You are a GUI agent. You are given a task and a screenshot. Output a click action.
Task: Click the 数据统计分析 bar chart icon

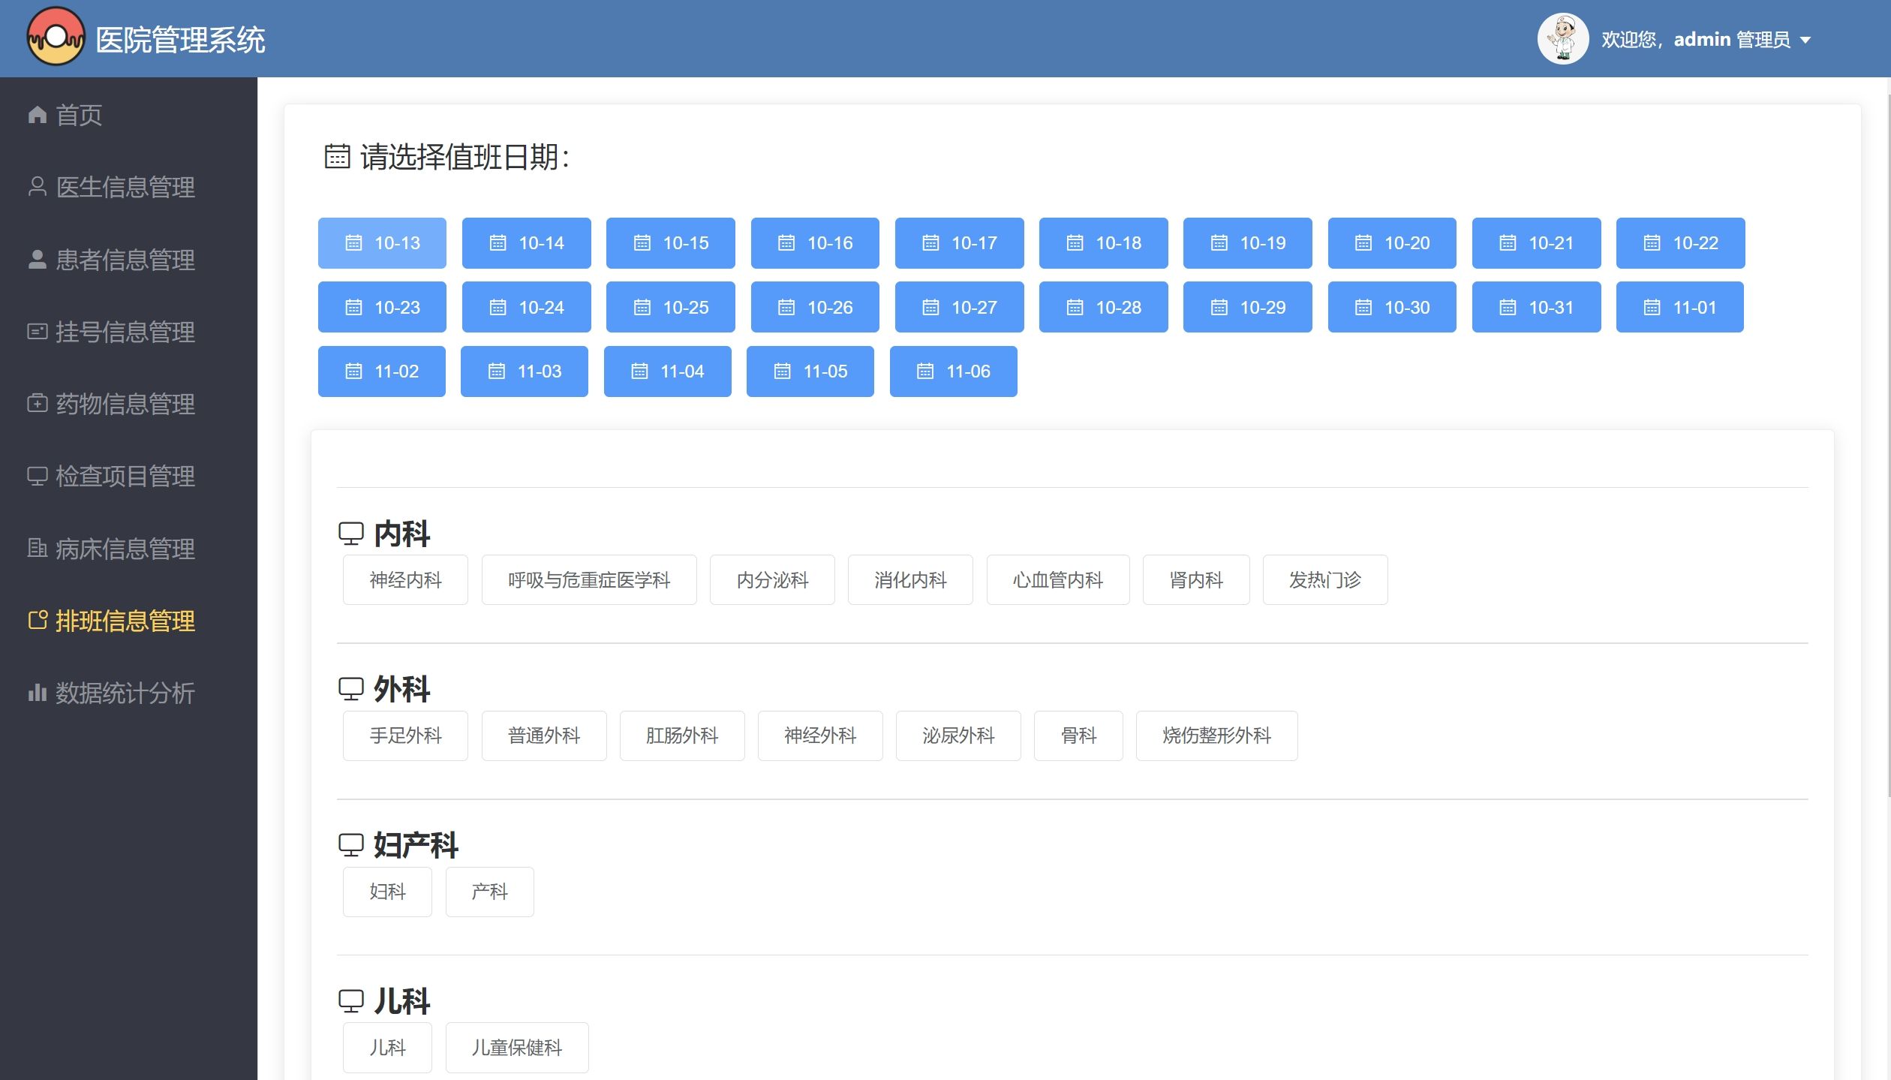point(38,692)
